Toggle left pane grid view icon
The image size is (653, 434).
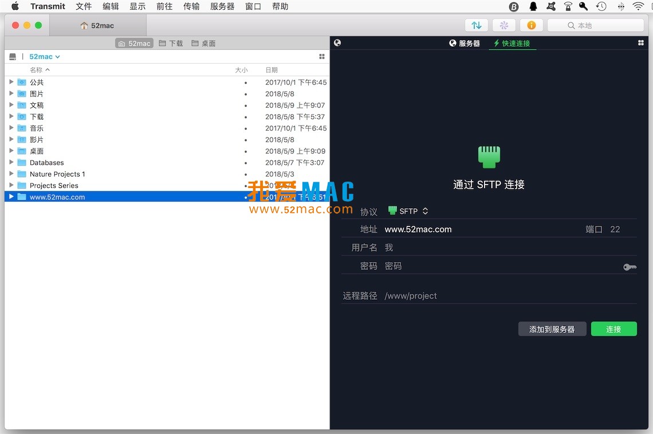click(322, 57)
